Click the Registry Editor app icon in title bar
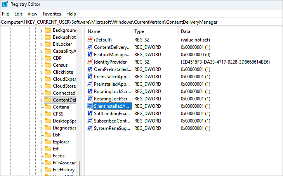 (x=5, y=5)
